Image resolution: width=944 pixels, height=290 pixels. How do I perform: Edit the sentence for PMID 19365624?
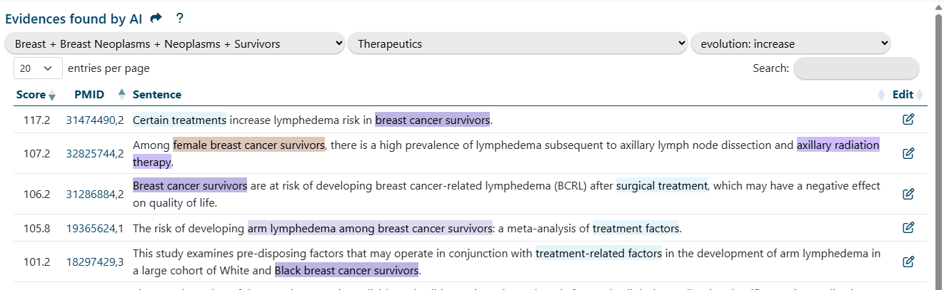(x=908, y=228)
